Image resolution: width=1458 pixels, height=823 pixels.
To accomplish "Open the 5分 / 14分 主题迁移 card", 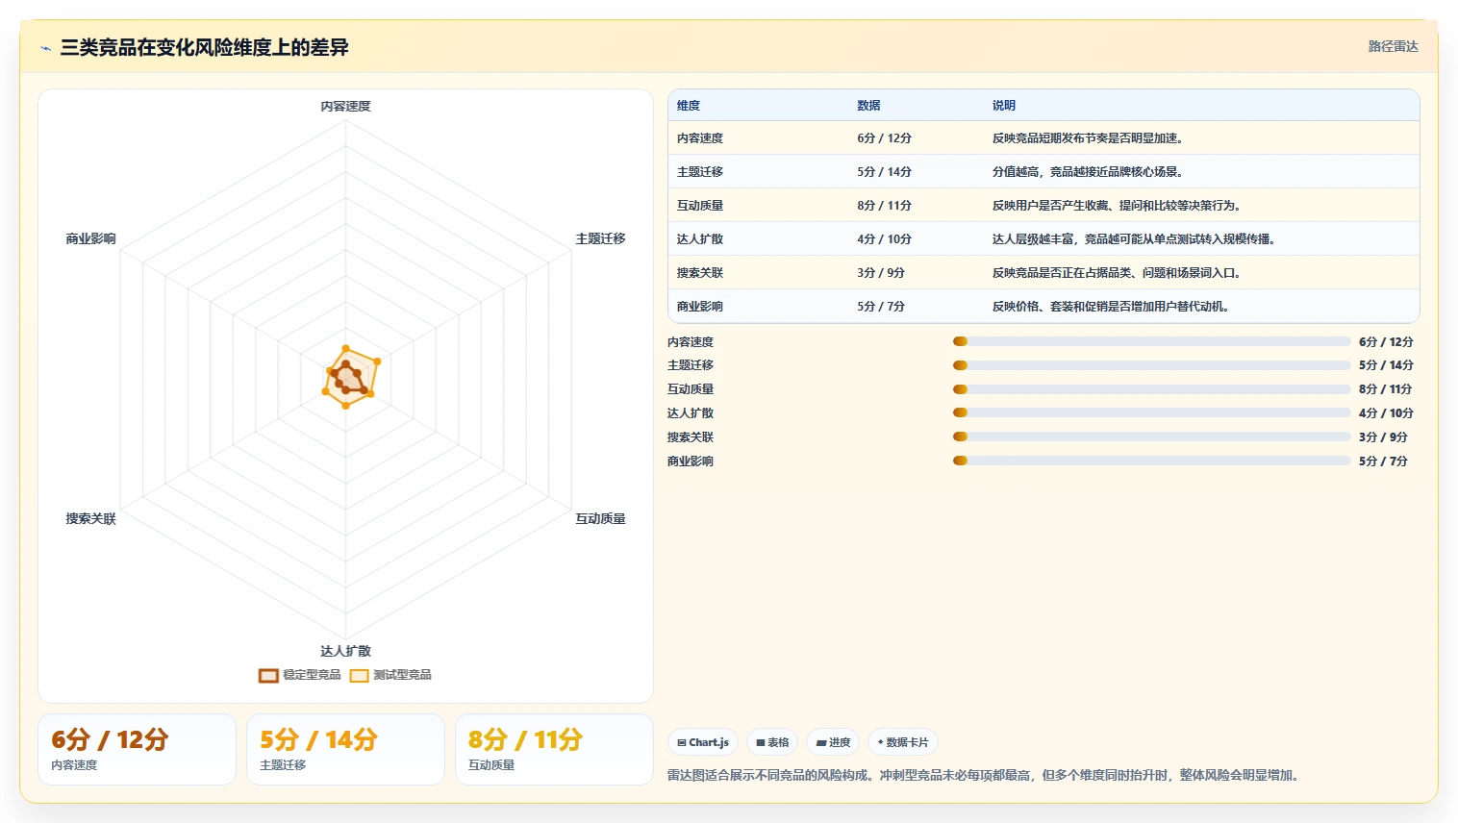I will 345,749.
